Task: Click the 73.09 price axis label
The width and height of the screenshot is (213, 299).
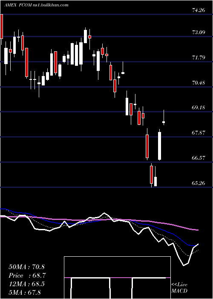Action: coord(199,32)
